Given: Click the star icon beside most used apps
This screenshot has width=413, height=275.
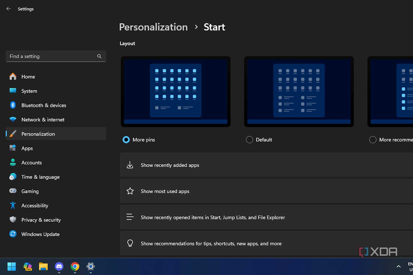Looking at the screenshot, I should click(130, 191).
